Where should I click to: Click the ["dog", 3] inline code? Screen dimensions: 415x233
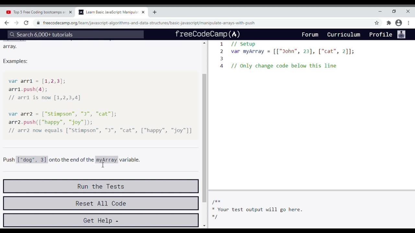32,160
